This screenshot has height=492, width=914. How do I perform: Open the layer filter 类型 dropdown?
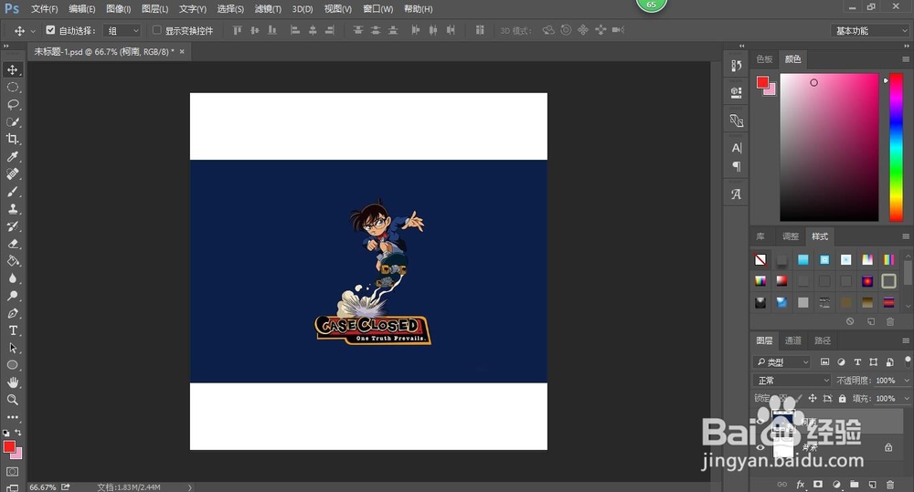pos(781,362)
